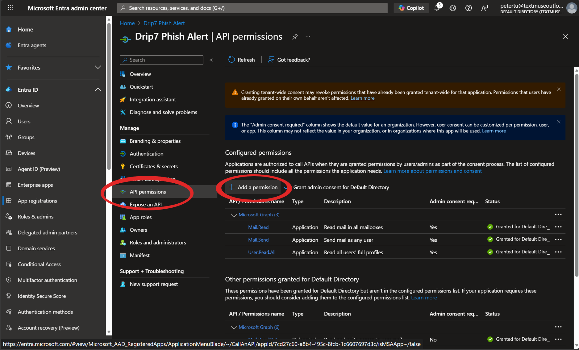Open the account profile avatar

[572, 8]
